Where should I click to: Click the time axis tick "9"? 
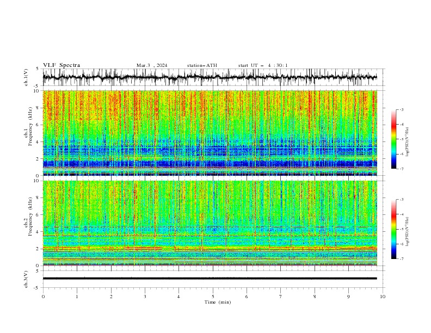point(348,297)
